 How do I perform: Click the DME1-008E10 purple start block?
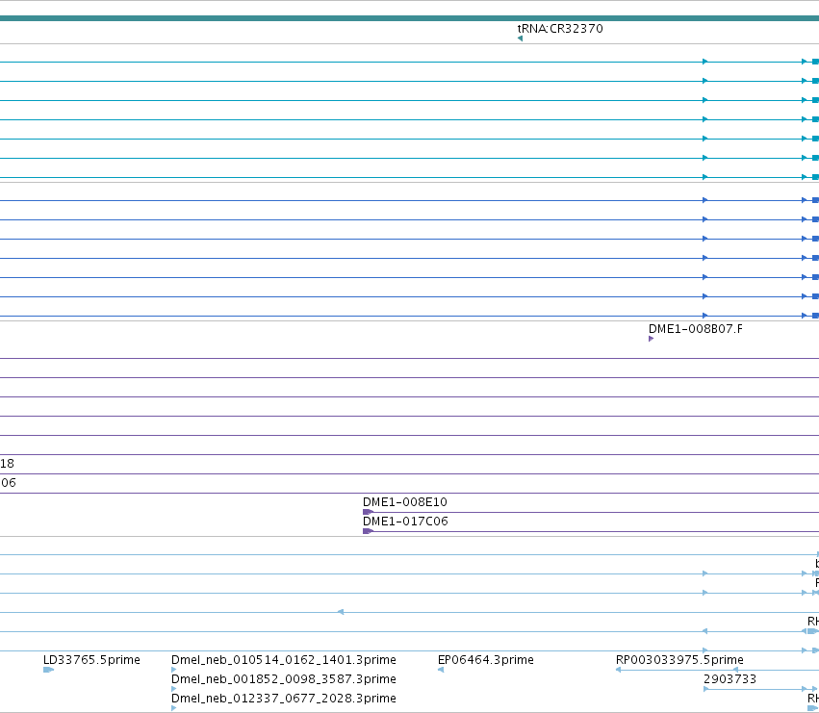pyautogui.click(x=368, y=513)
